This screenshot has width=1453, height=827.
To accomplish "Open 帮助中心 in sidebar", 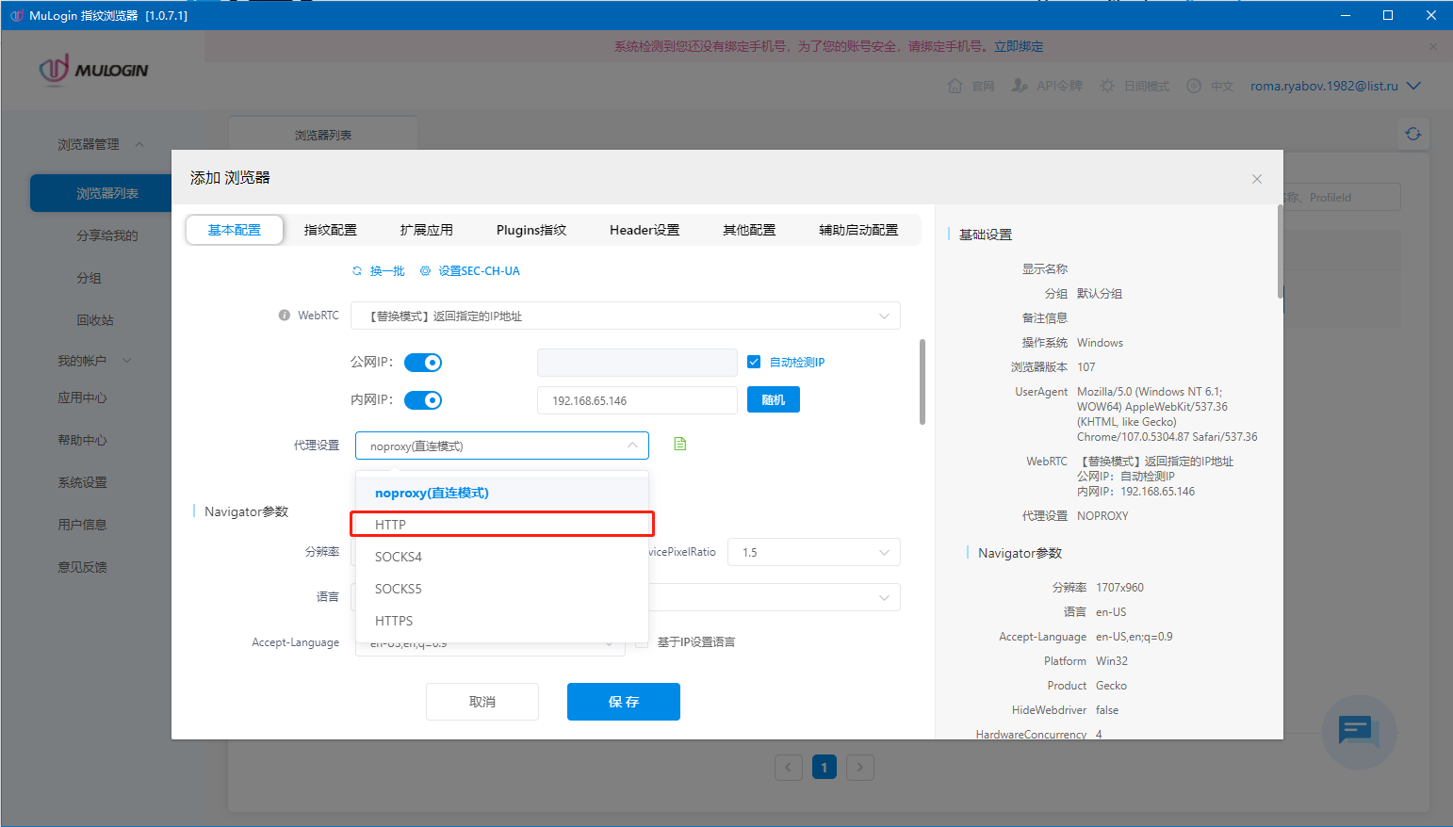I will click(83, 440).
